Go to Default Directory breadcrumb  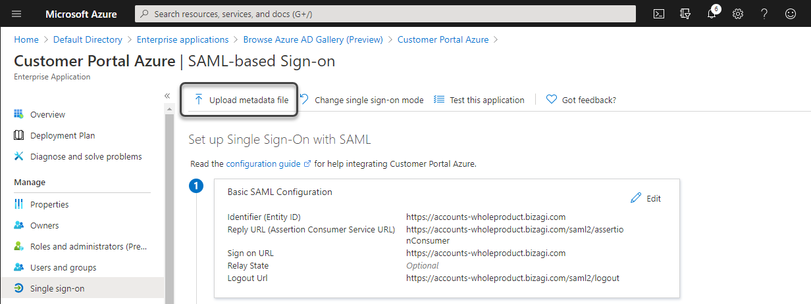point(88,39)
